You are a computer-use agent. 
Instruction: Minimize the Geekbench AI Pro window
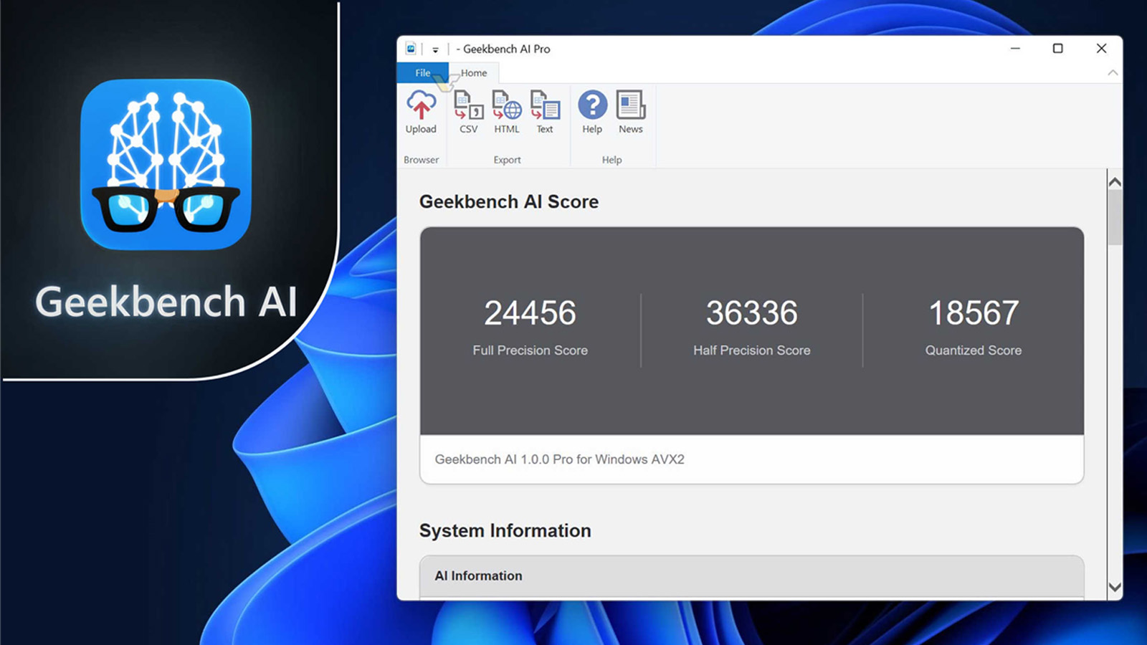pos(1015,49)
